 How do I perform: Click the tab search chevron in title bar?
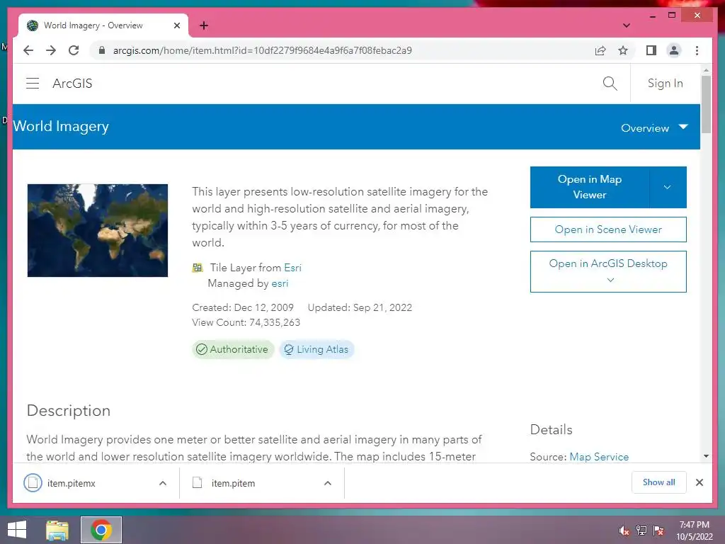coord(627,25)
